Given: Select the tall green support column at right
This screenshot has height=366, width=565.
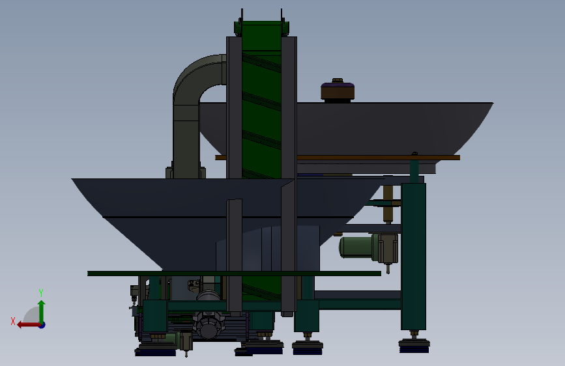Looking at the screenshot, I should click(413, 256).
